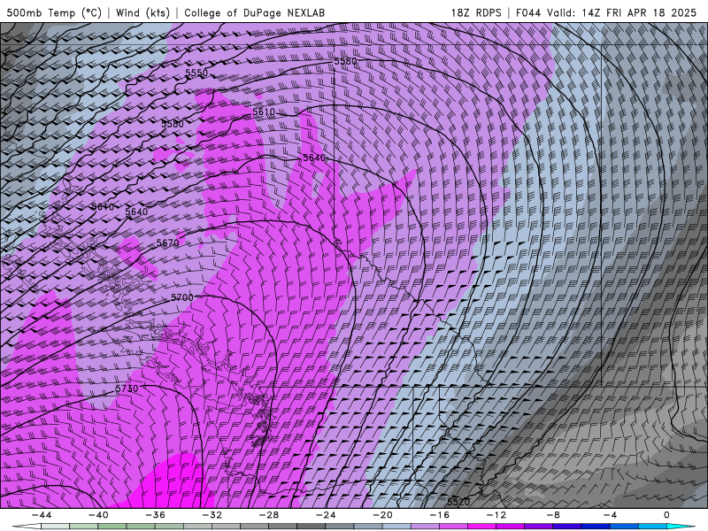This screenshot has height=531, width=708.
Task: Click the -44 colorbar scale value
Action: (42, 515)
